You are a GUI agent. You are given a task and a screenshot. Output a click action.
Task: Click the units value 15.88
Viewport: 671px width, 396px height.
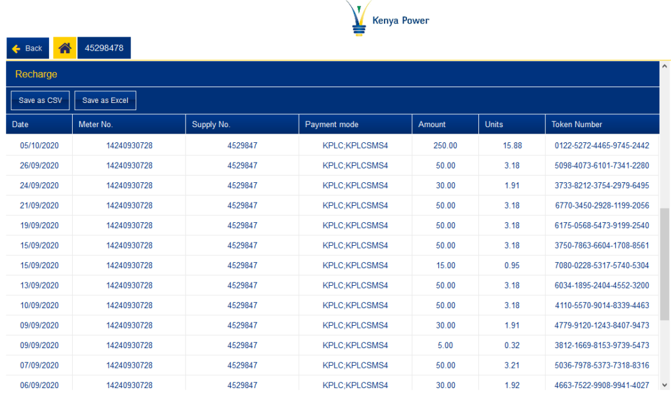[x=512, y=146]
